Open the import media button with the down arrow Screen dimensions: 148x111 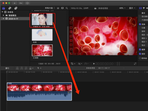pos(15,3)
